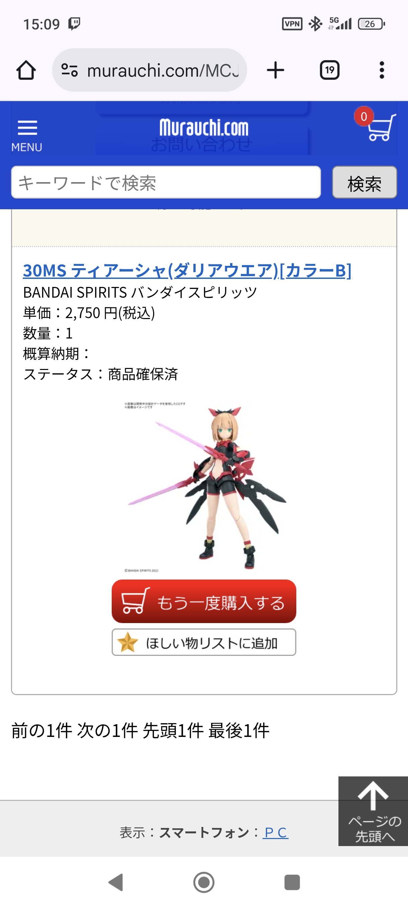Open the browser three-dot menu
Viewport: 408px width, 908px height.
382,70
